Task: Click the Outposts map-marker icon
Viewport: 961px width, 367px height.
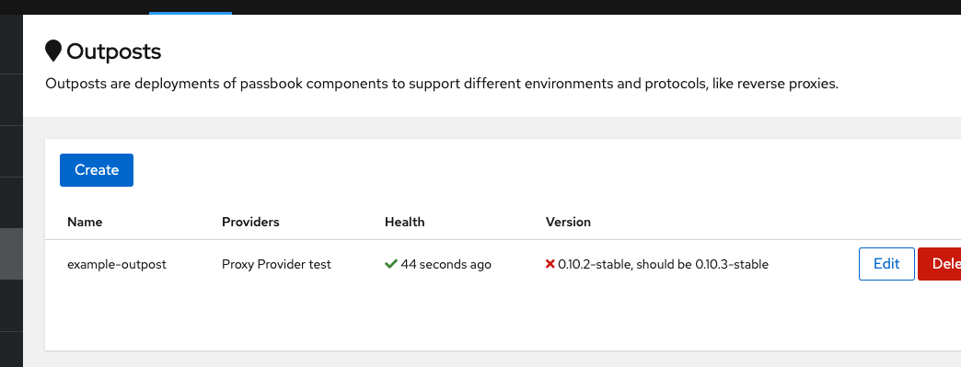Action: [x=53, y=52]
